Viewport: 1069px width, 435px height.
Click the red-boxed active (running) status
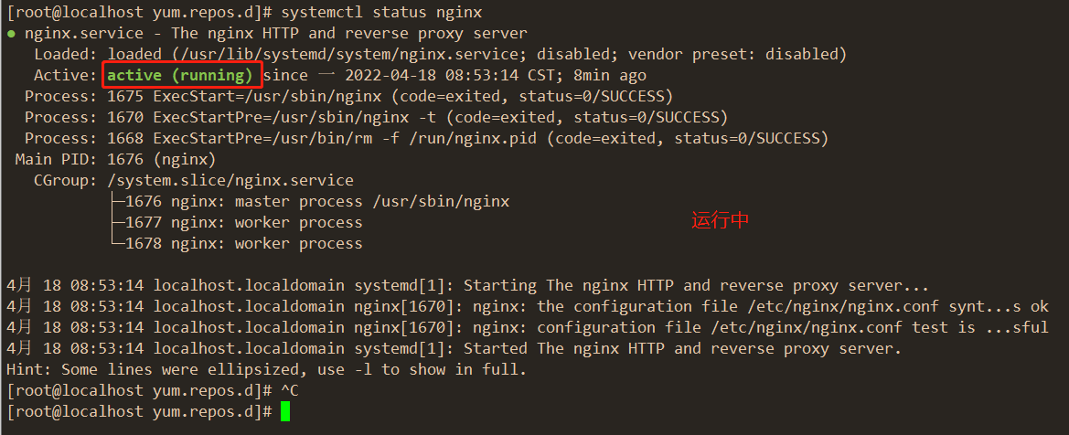182,75
